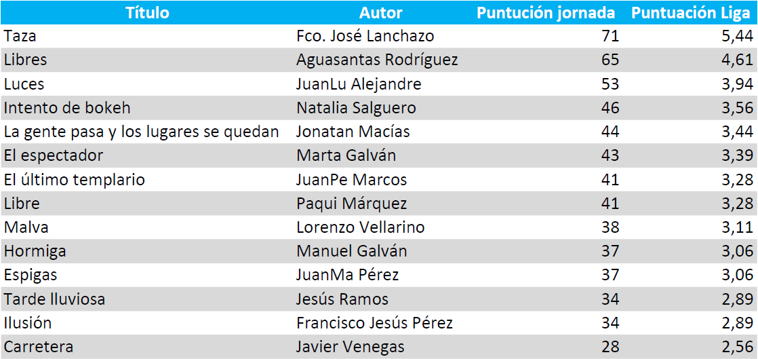
Task: Click the El último templario cell
Action: [x=74, y=180]
